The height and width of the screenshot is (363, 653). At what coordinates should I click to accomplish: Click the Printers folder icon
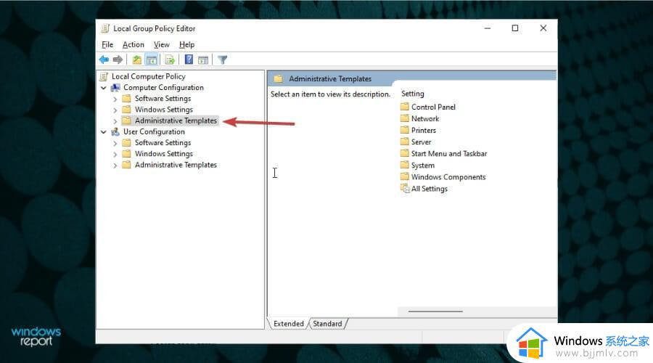405,130
